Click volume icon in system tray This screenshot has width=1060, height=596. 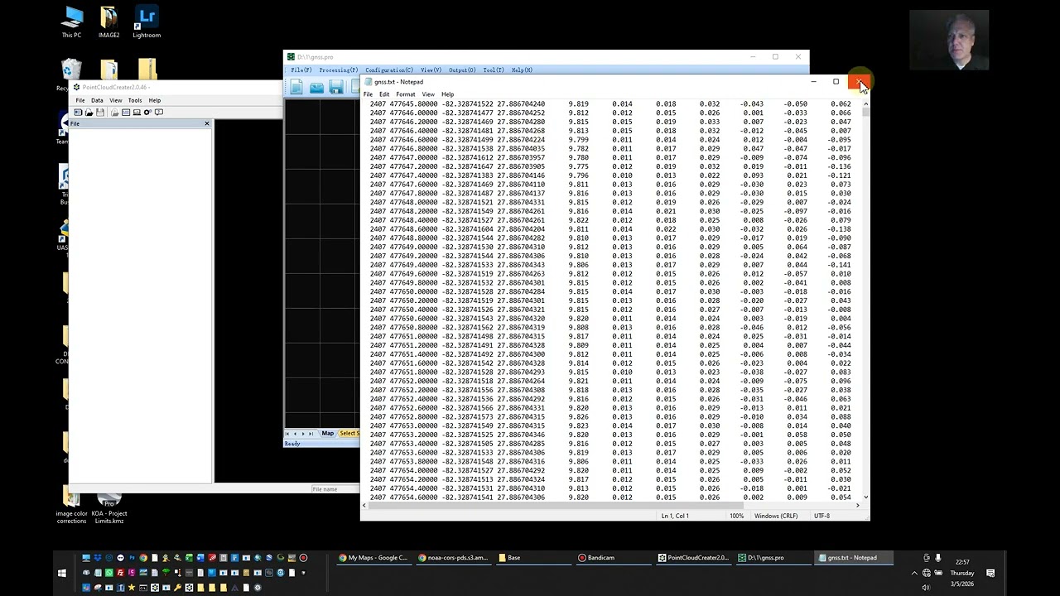926,587
